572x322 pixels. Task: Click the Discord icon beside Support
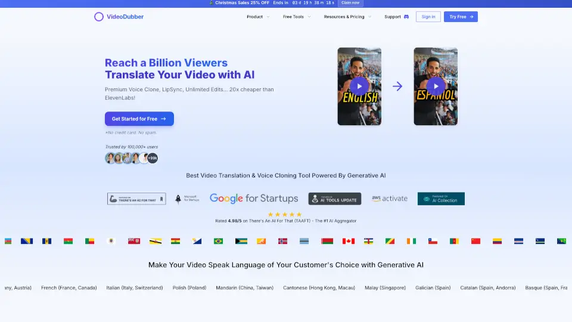(406, 17)
